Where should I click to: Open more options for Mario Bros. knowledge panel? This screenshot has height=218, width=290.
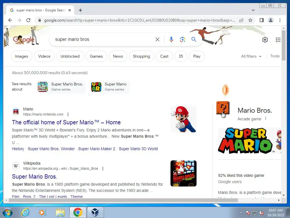[x=266, y=118]
